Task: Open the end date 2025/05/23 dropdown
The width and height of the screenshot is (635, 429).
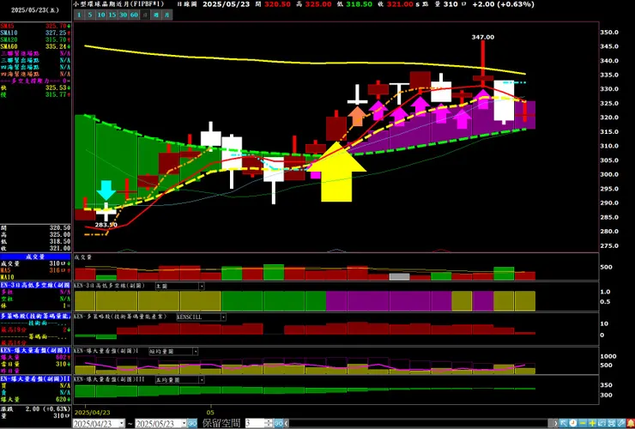Action: point(184,423)
